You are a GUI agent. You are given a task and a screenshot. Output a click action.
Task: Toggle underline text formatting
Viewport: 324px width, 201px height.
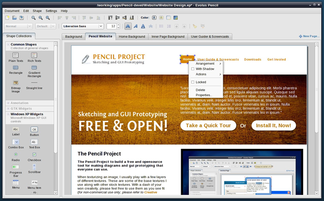pos(143,26)
